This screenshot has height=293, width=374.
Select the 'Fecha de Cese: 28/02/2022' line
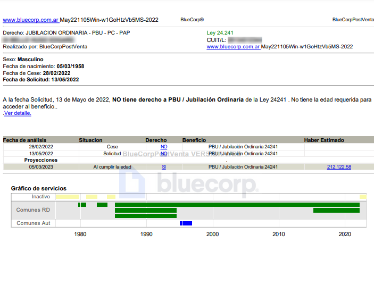37,73
